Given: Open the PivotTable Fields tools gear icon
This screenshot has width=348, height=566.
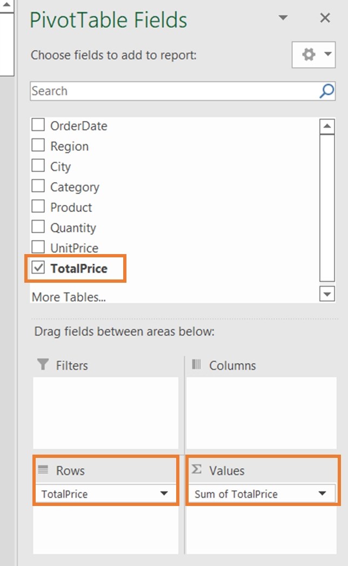Looking at the screenshot, I should 309,54.
